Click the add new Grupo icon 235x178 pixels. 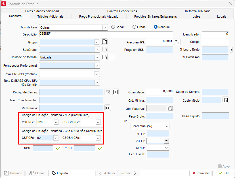[x=104, y=42]
